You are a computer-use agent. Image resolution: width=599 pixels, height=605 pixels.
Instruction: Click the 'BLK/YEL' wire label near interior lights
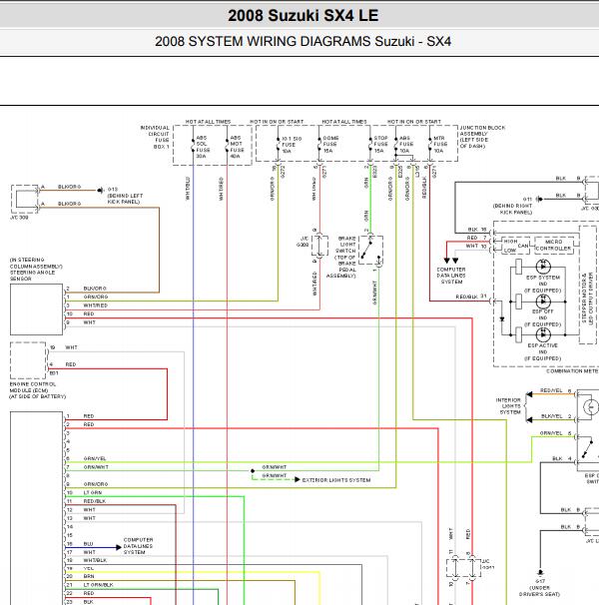point(551,416)
